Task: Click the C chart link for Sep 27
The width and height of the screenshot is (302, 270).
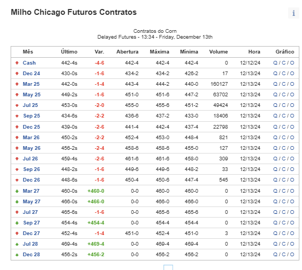Action: 284,223
